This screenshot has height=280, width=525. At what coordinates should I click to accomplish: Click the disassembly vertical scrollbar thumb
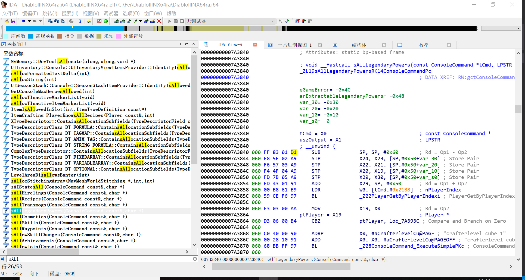[518, 109]
